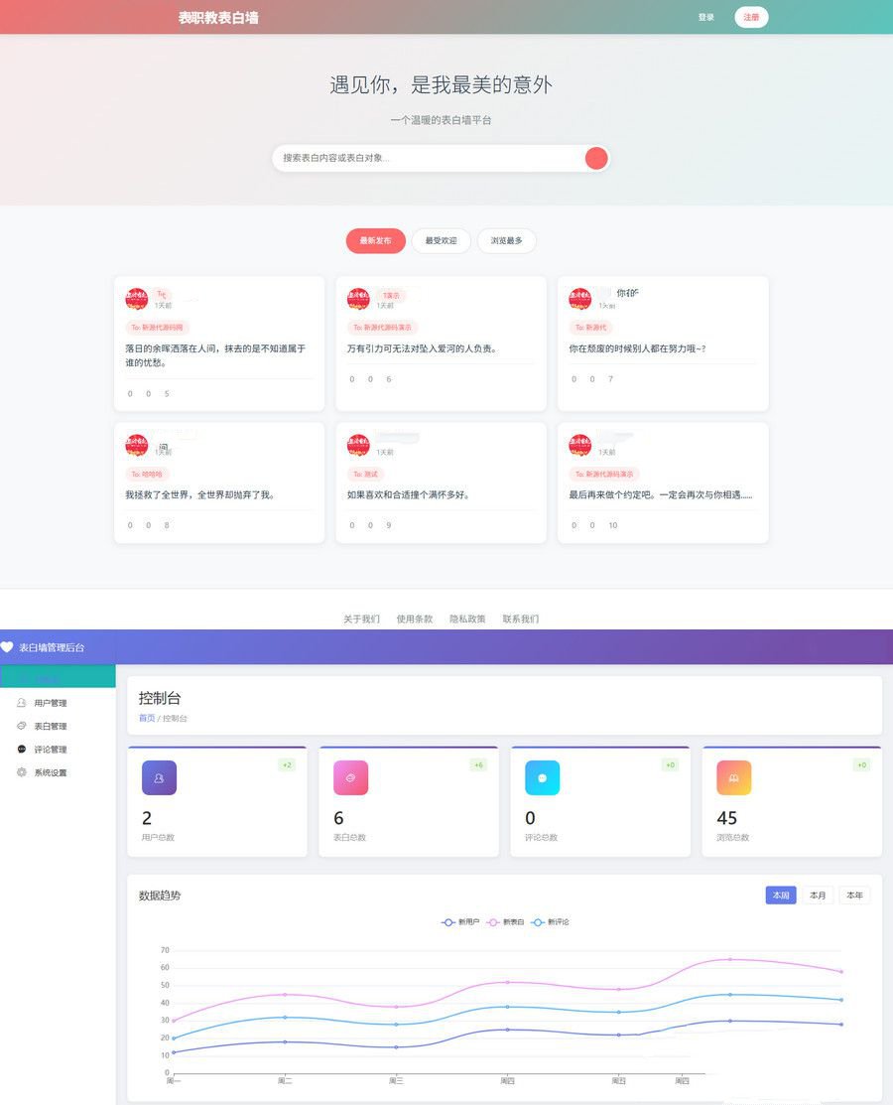Click the 用户管理 sidebar user icon
The height and width of the screenshot is (1105, 893).
point(22,703)
